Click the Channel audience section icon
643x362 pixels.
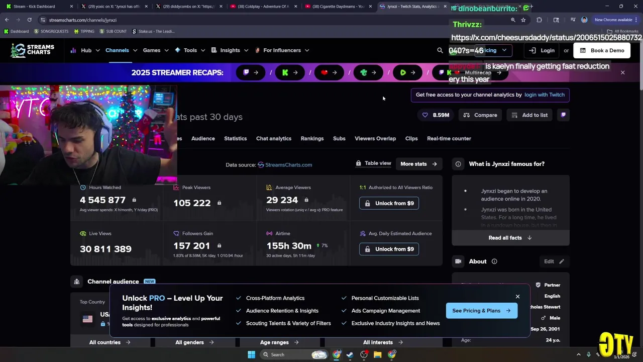click(76, 282)
